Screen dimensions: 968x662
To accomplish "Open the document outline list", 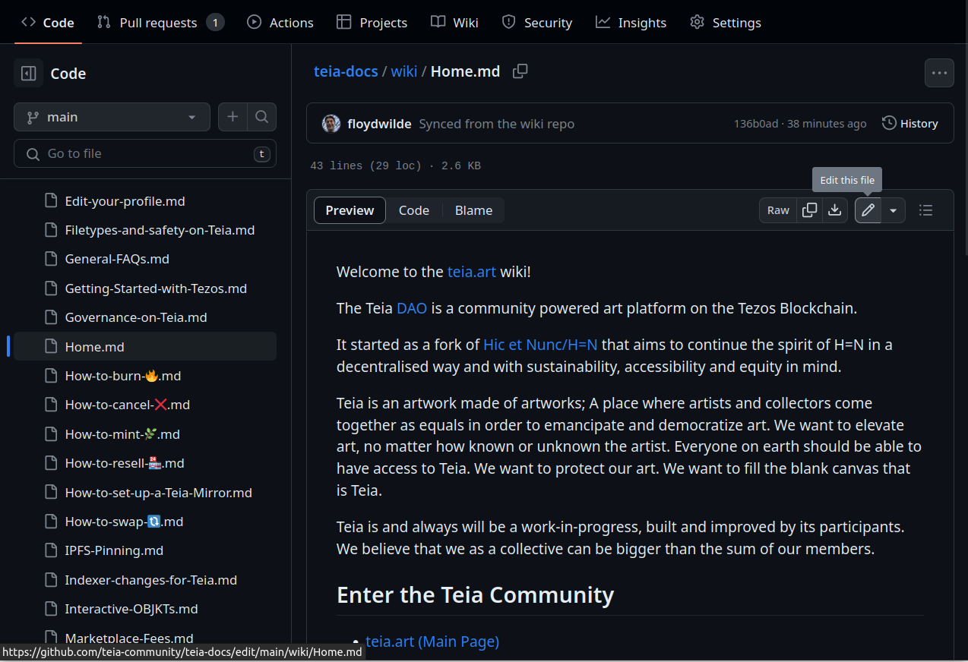I will [925, 210].
